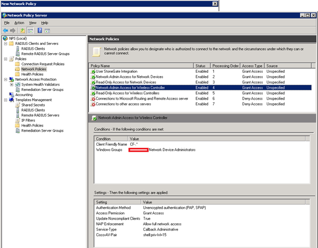This screenshot has width=318, height=248.
Task: Expand the System Health Validators node
Action: [x=11, y=84]
